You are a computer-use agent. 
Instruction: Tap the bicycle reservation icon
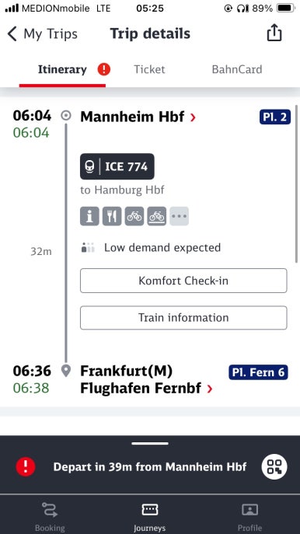tap(157, 216)
